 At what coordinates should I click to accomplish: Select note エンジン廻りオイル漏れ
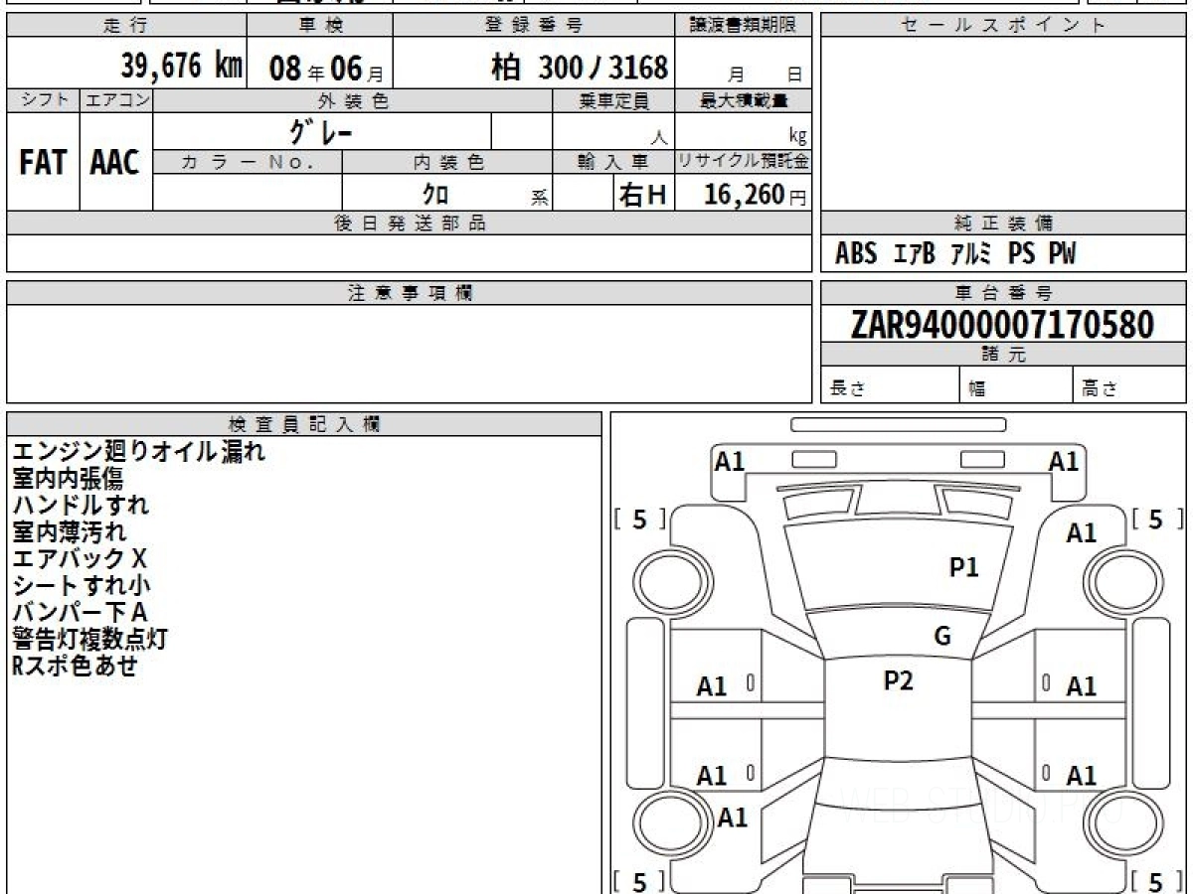pyautogui.click(x=139, y=452)
